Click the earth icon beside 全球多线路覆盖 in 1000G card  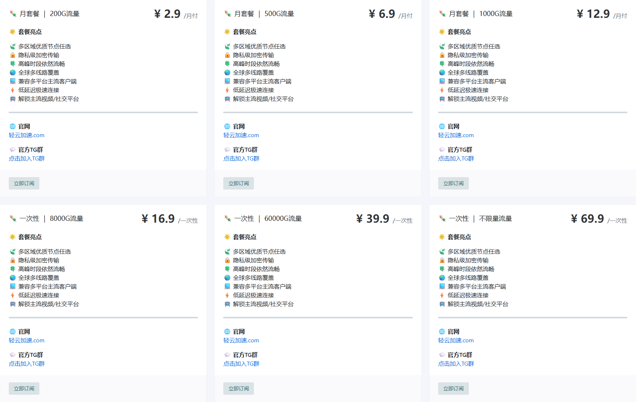[x=442, y=73]
